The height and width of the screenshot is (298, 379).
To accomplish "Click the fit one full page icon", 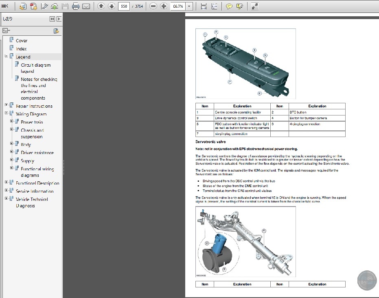I will [x=214, y=6].
